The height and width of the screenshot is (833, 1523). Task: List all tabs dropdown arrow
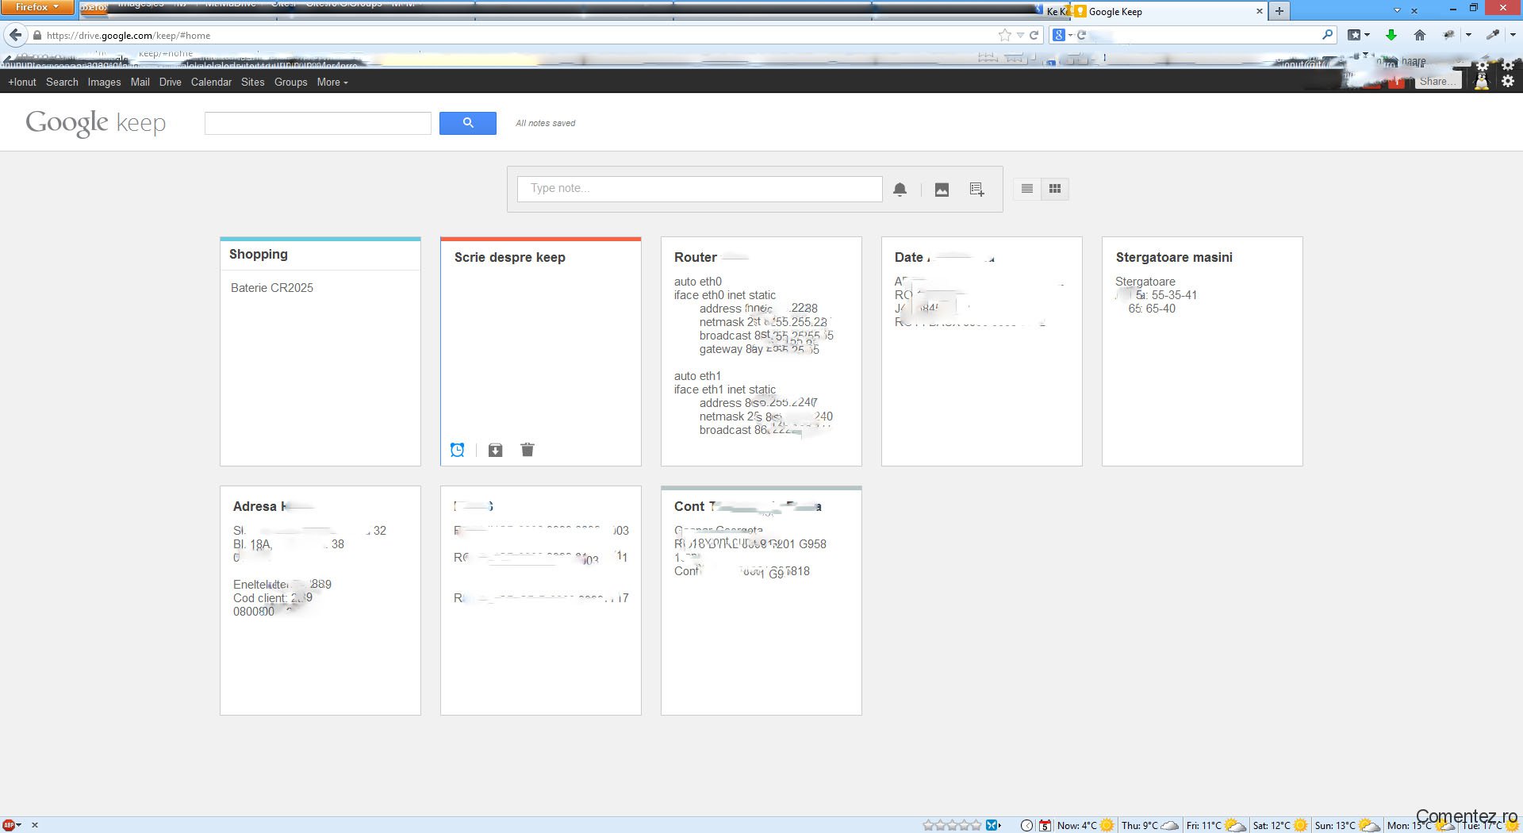pyautogui.click(x=1397, y=11)
